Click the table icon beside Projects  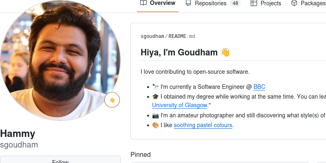click(x=253, y=3)
